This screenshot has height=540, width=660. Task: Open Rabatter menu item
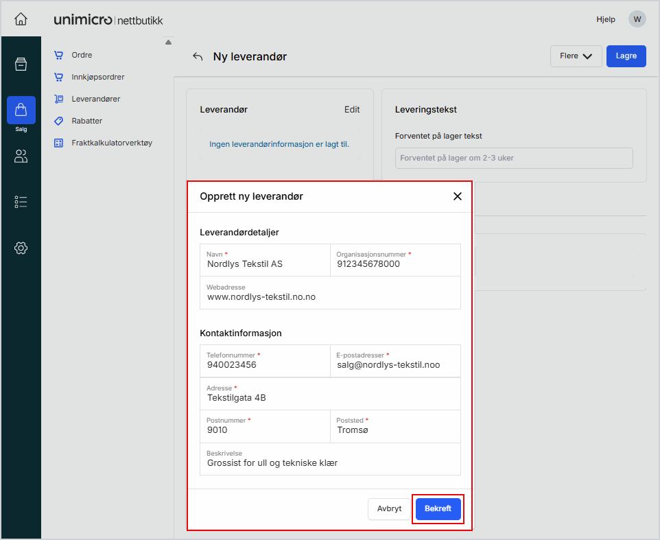click(86, 121)
